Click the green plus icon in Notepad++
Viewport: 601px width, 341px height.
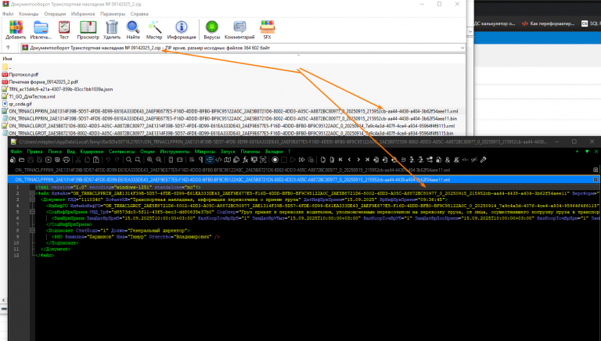pyautogui.click(x=578, y=152)
